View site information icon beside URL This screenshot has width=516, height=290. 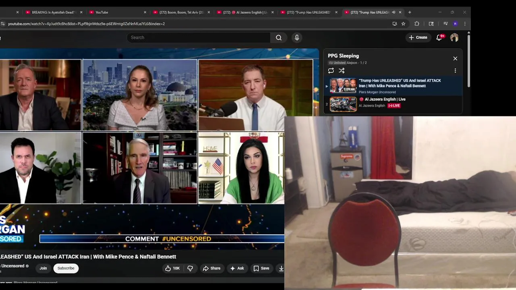click(3, 24)
